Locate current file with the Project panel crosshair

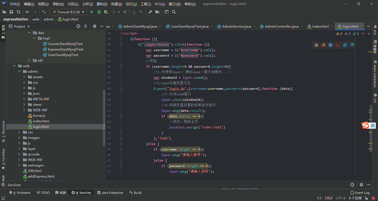(x=78, y=26)
